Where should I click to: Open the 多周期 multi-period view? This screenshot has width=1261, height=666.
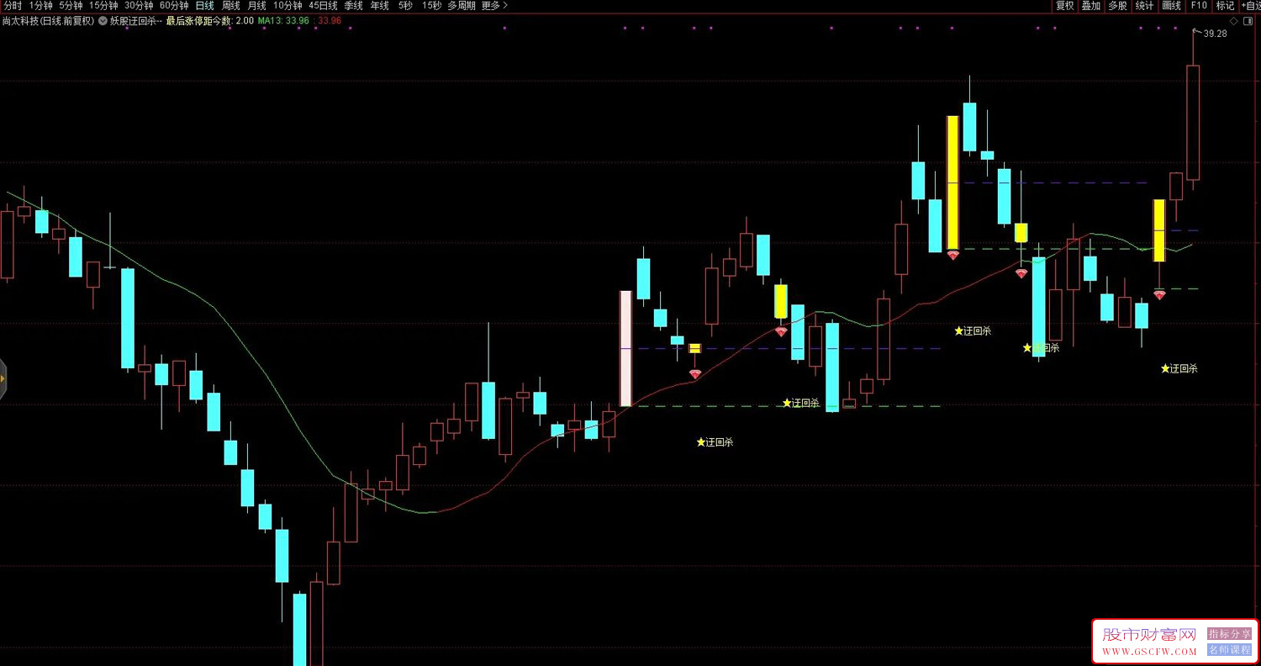[x=461, y=5]
